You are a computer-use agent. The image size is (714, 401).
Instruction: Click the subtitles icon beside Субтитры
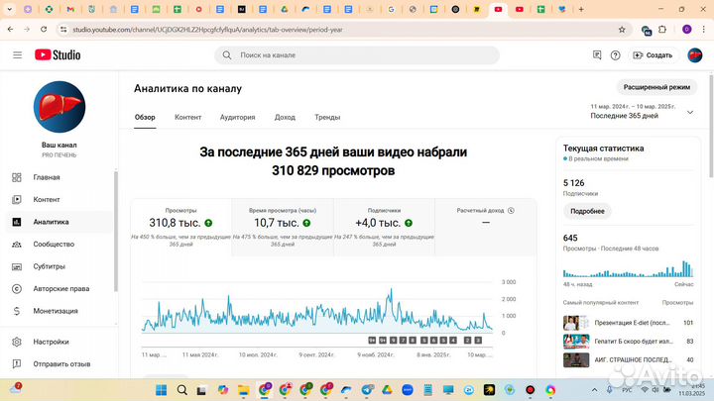pos(17,266)
